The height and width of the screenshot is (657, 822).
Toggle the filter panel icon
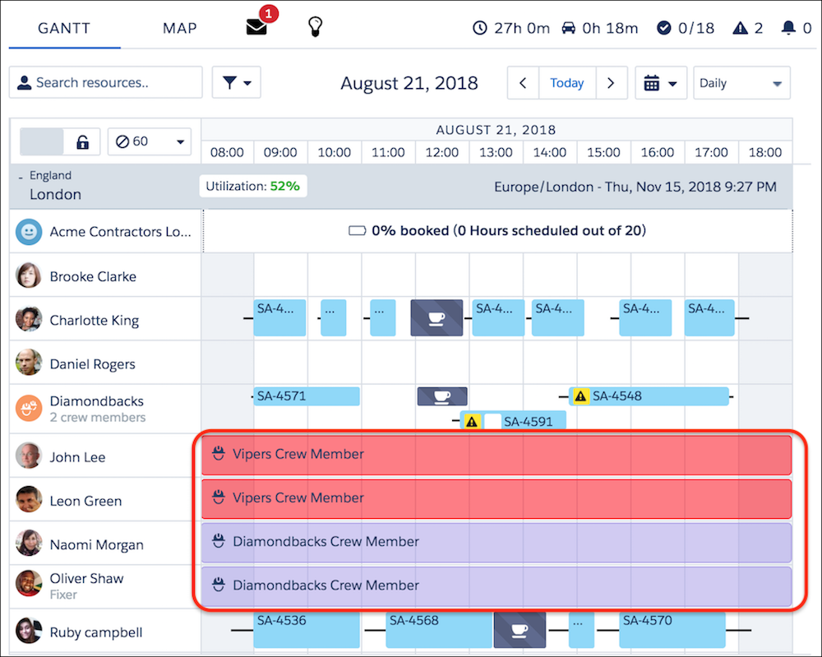(236, 82)
